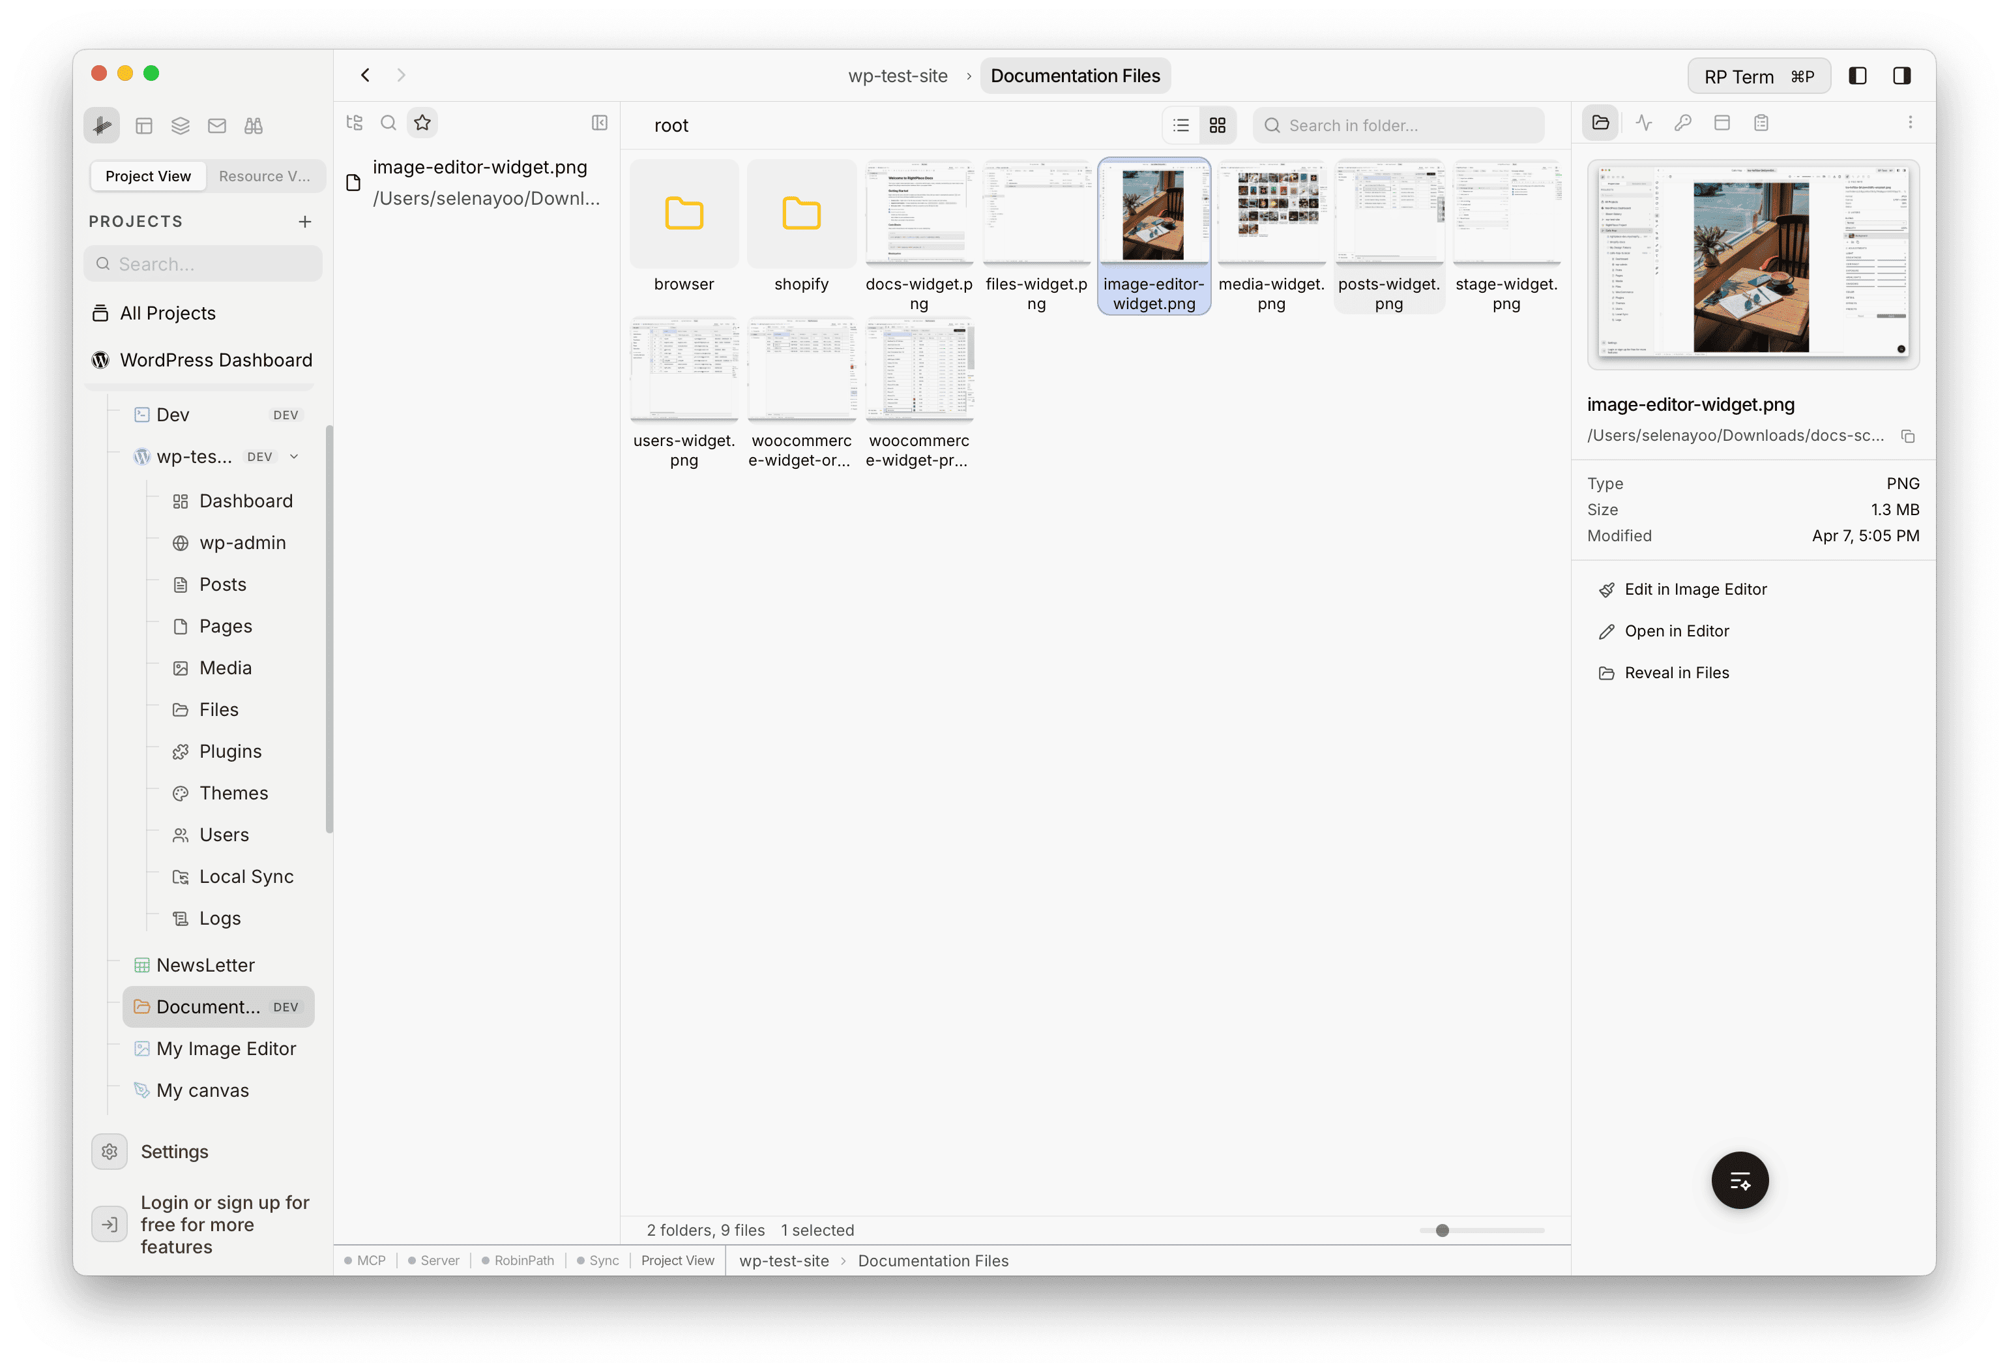The image size is (2009, 1372).
Task: Click Reveal in Files
Action: (x=1677, y=672)
